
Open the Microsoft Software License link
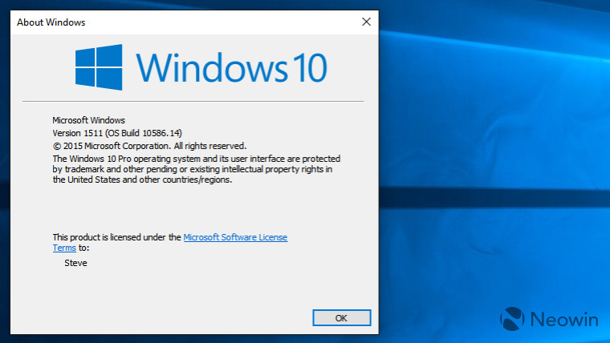(x=235, y=237)
